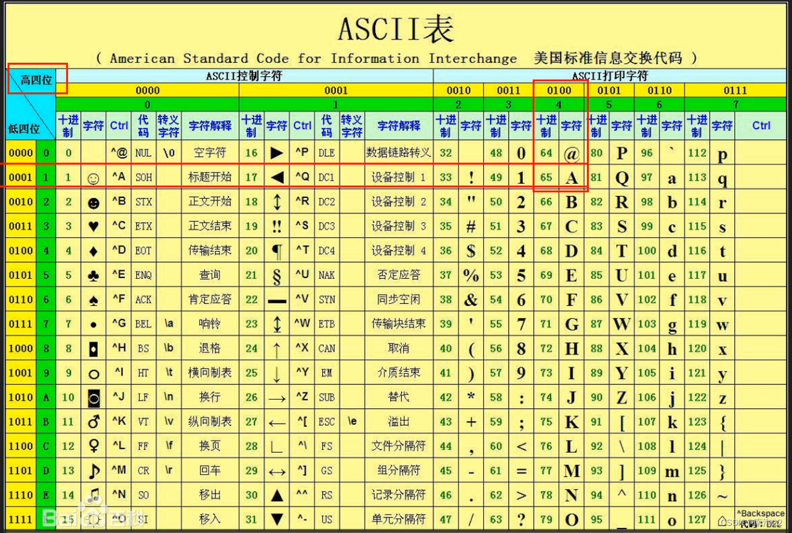Click the heart suit symbol
This screenshot has width=792, height=533.
94,226
